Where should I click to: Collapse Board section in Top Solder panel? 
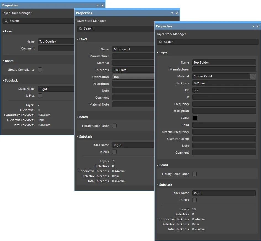pos(158,165)
